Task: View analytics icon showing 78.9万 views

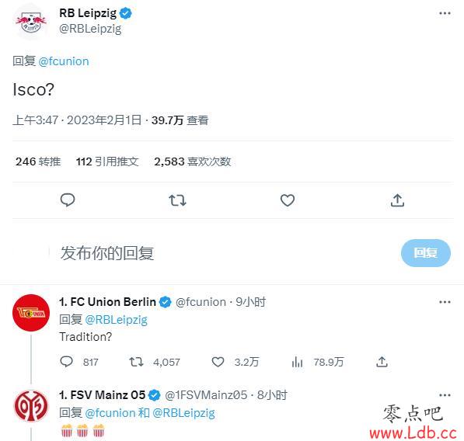Action: [297, 362]
